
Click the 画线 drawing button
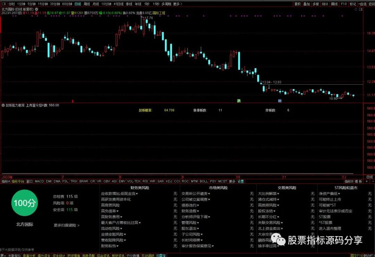[334, 4]
